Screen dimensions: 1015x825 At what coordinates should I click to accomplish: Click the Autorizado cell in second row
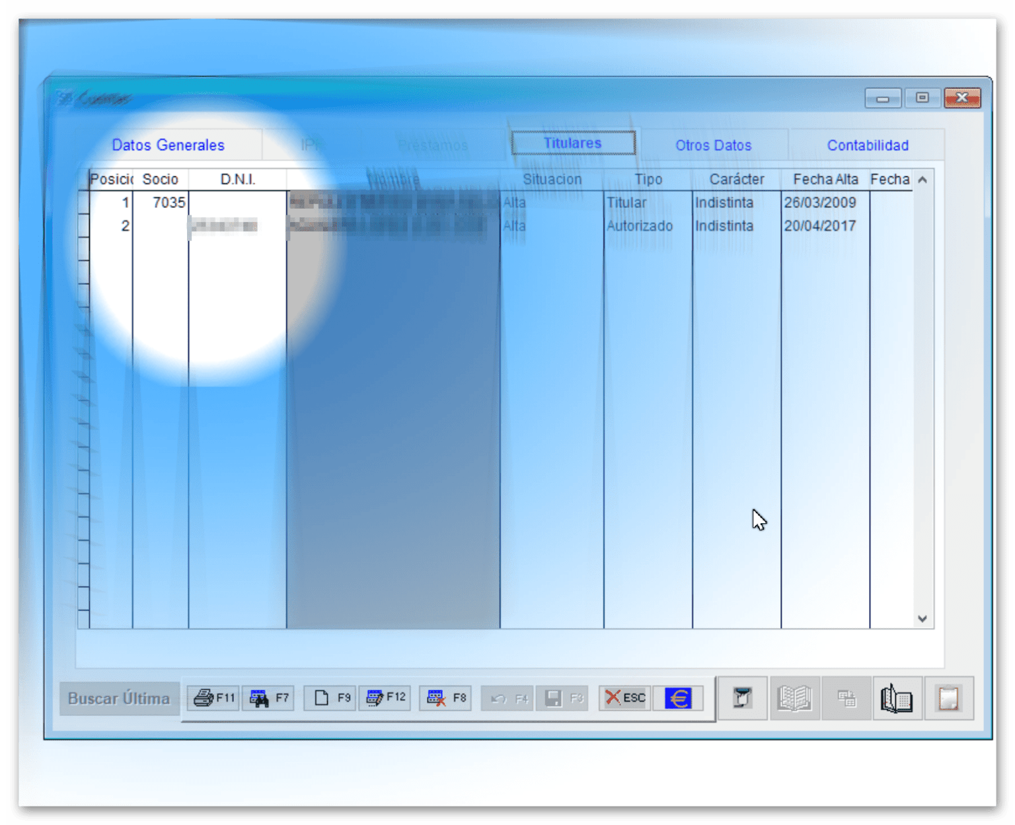639,226
